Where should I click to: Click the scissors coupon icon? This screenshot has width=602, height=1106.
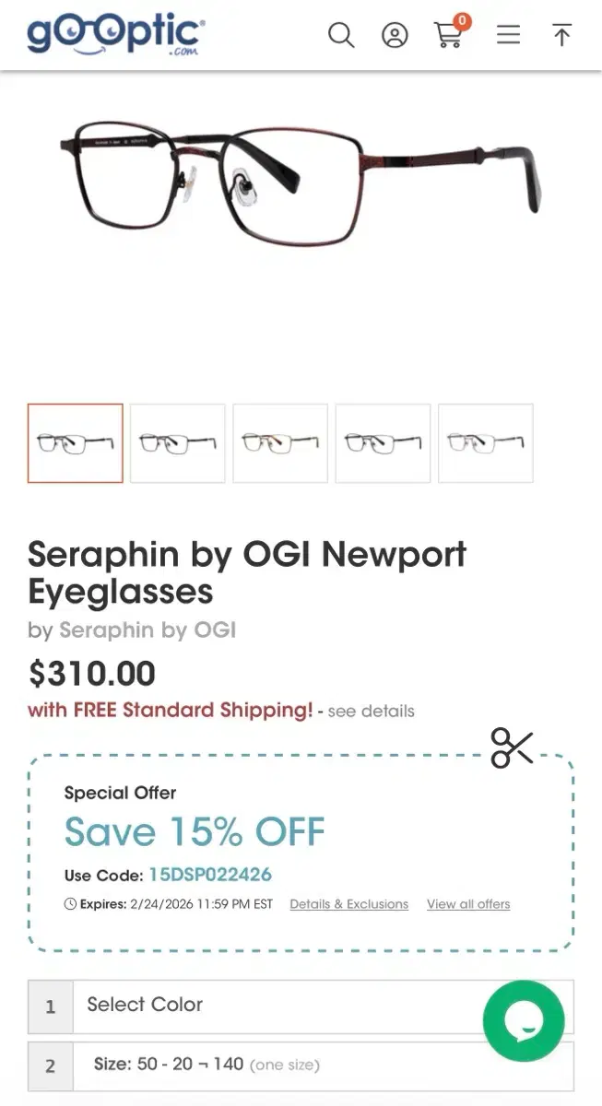pyautogui.click(x=513, y=747)
